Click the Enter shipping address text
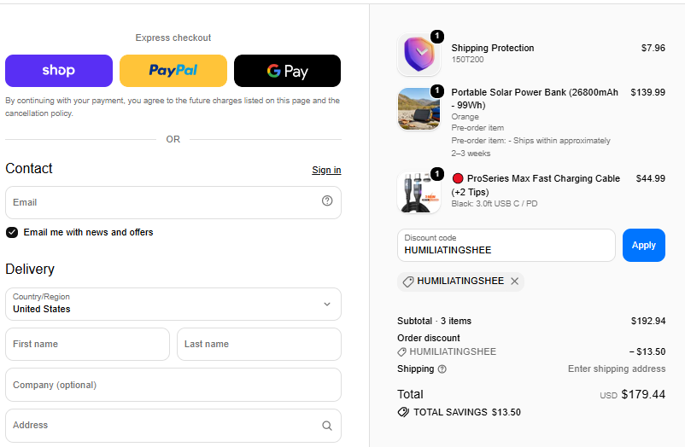This screenshot has width=685, height=447. coord(617,369)
